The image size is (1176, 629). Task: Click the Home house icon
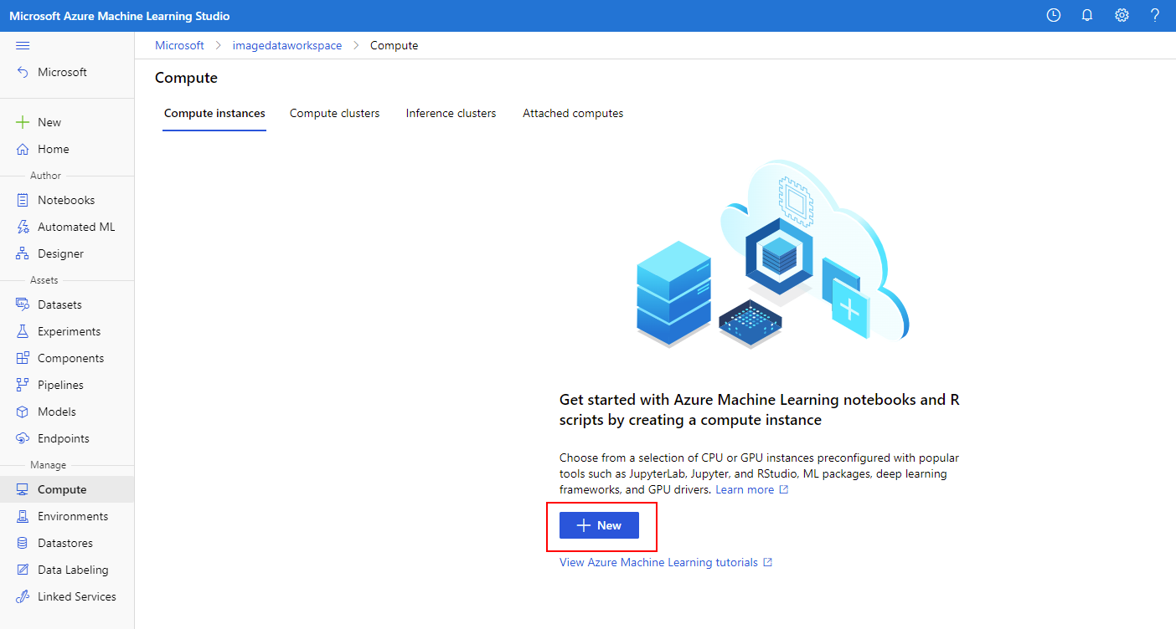(x=23, y=149)
